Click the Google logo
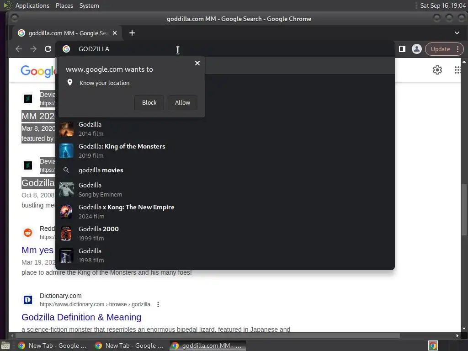The image size is (468, 351). pyautogui.click(x=38, y=71)
